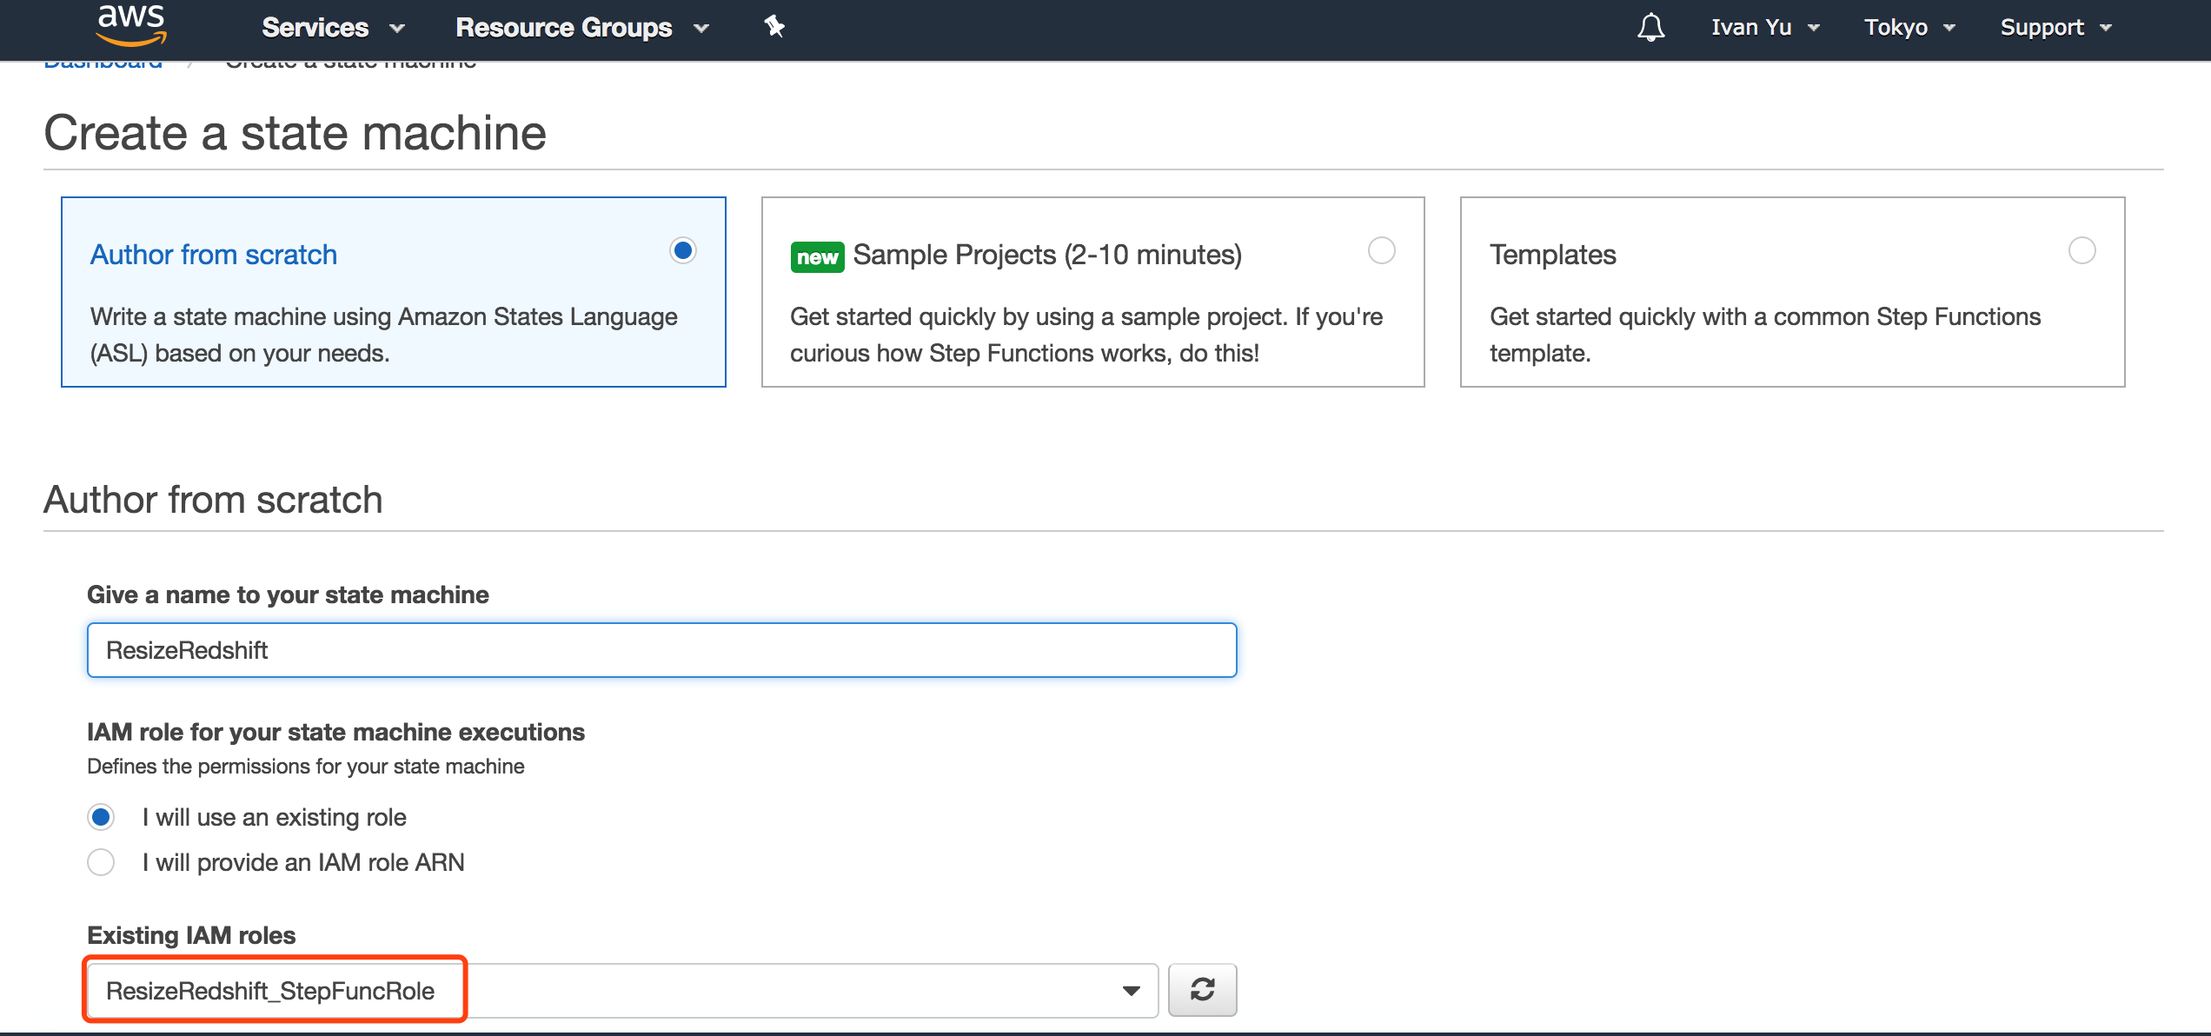Select the Templates radio button
2211x1036 pixels.
[2082, 251]
